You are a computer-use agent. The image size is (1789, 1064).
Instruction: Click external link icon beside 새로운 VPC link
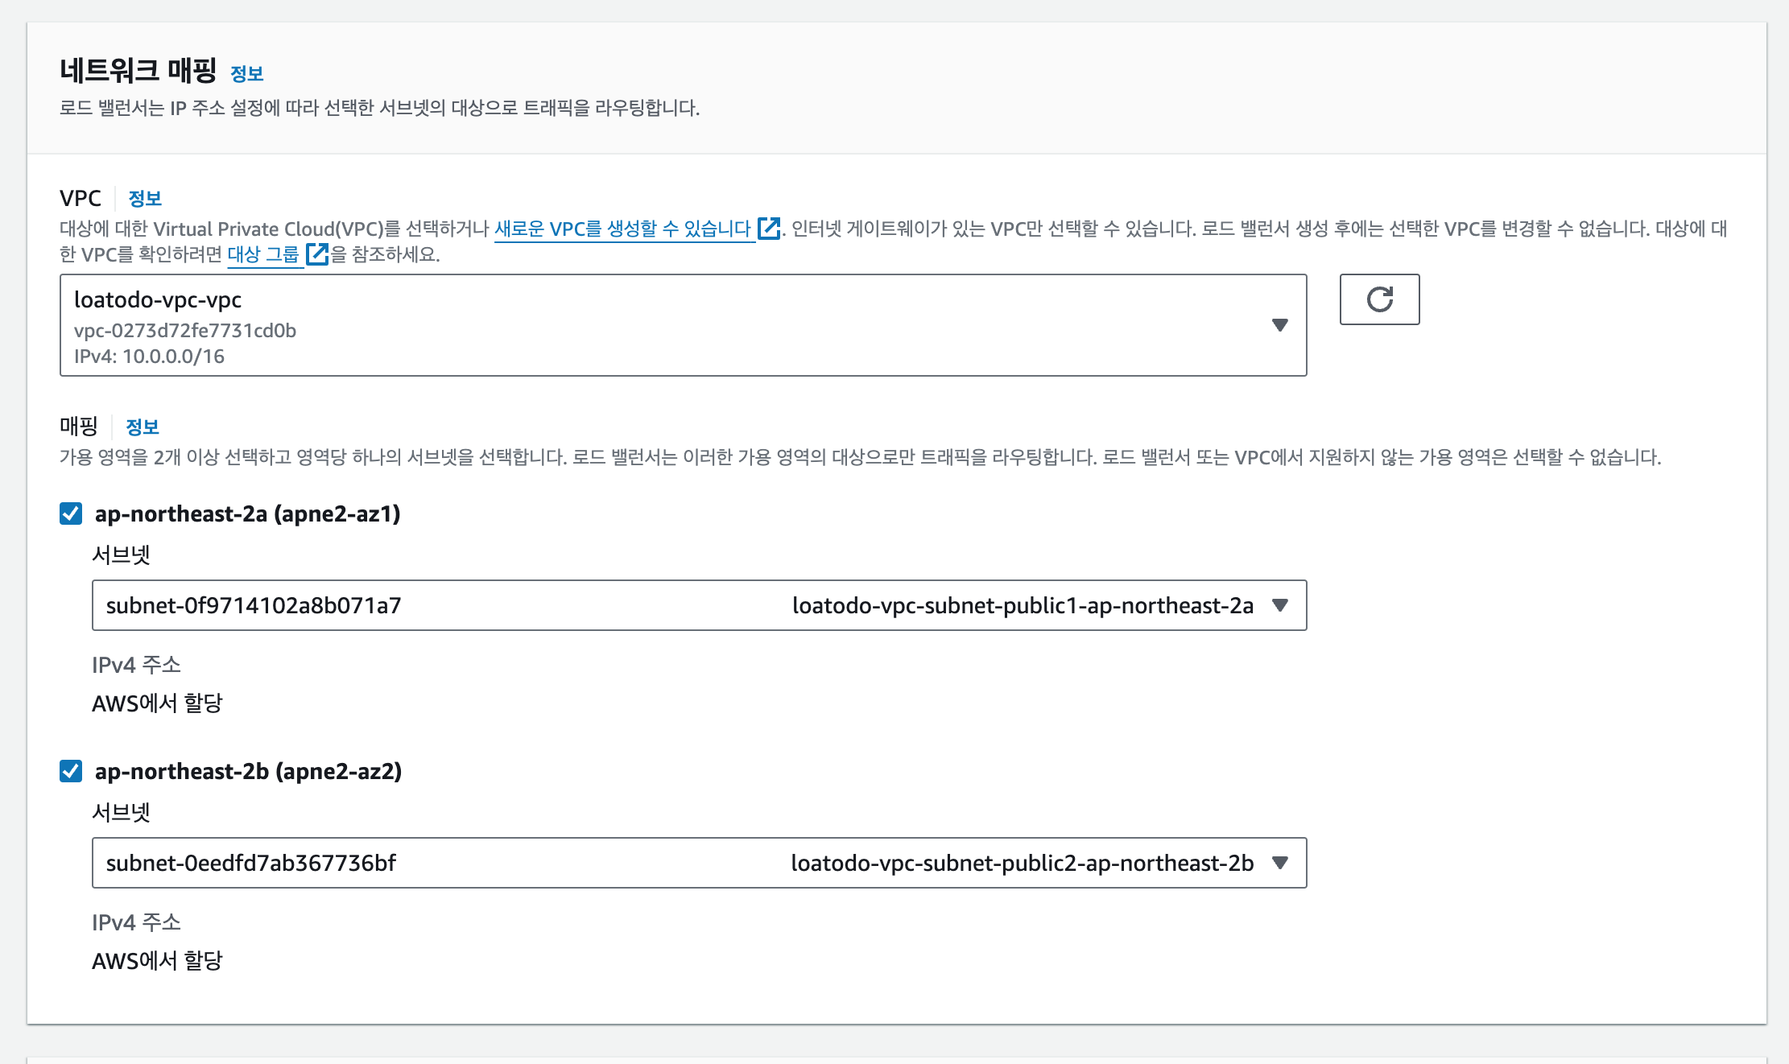(x=769, y=229)
